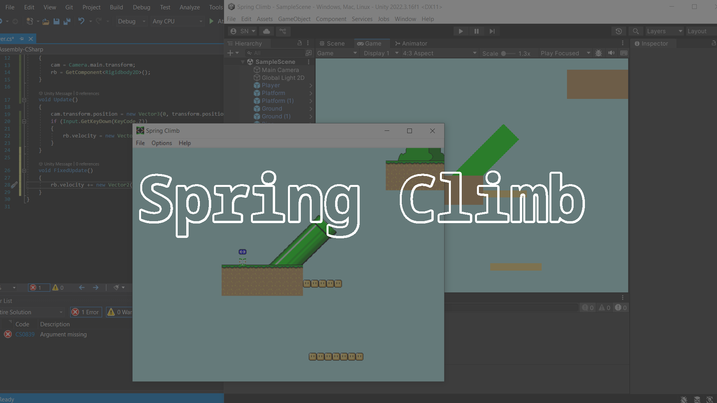This screenshot has height=403, width=717.
Task: Open the Help menu in Spring Climb window
Action: 185,143
